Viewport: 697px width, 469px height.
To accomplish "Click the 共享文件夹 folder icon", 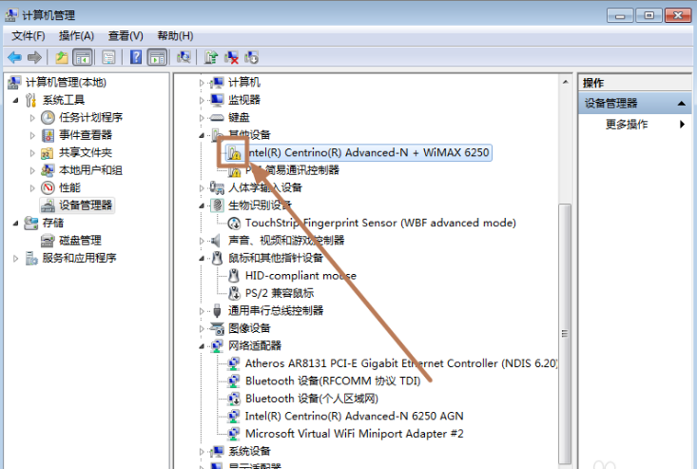I will tap(48, 153).
